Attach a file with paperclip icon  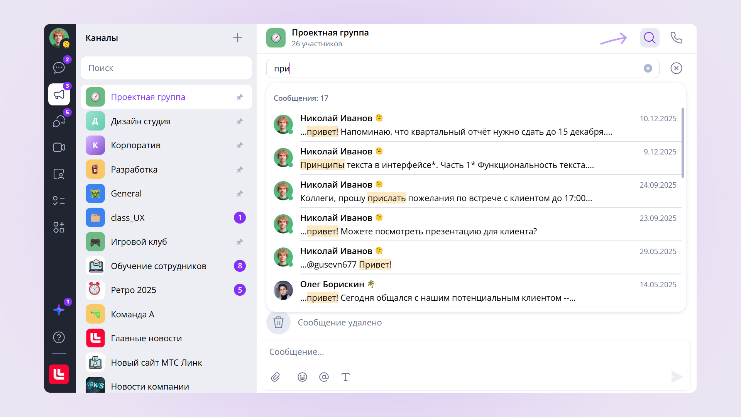276,377
